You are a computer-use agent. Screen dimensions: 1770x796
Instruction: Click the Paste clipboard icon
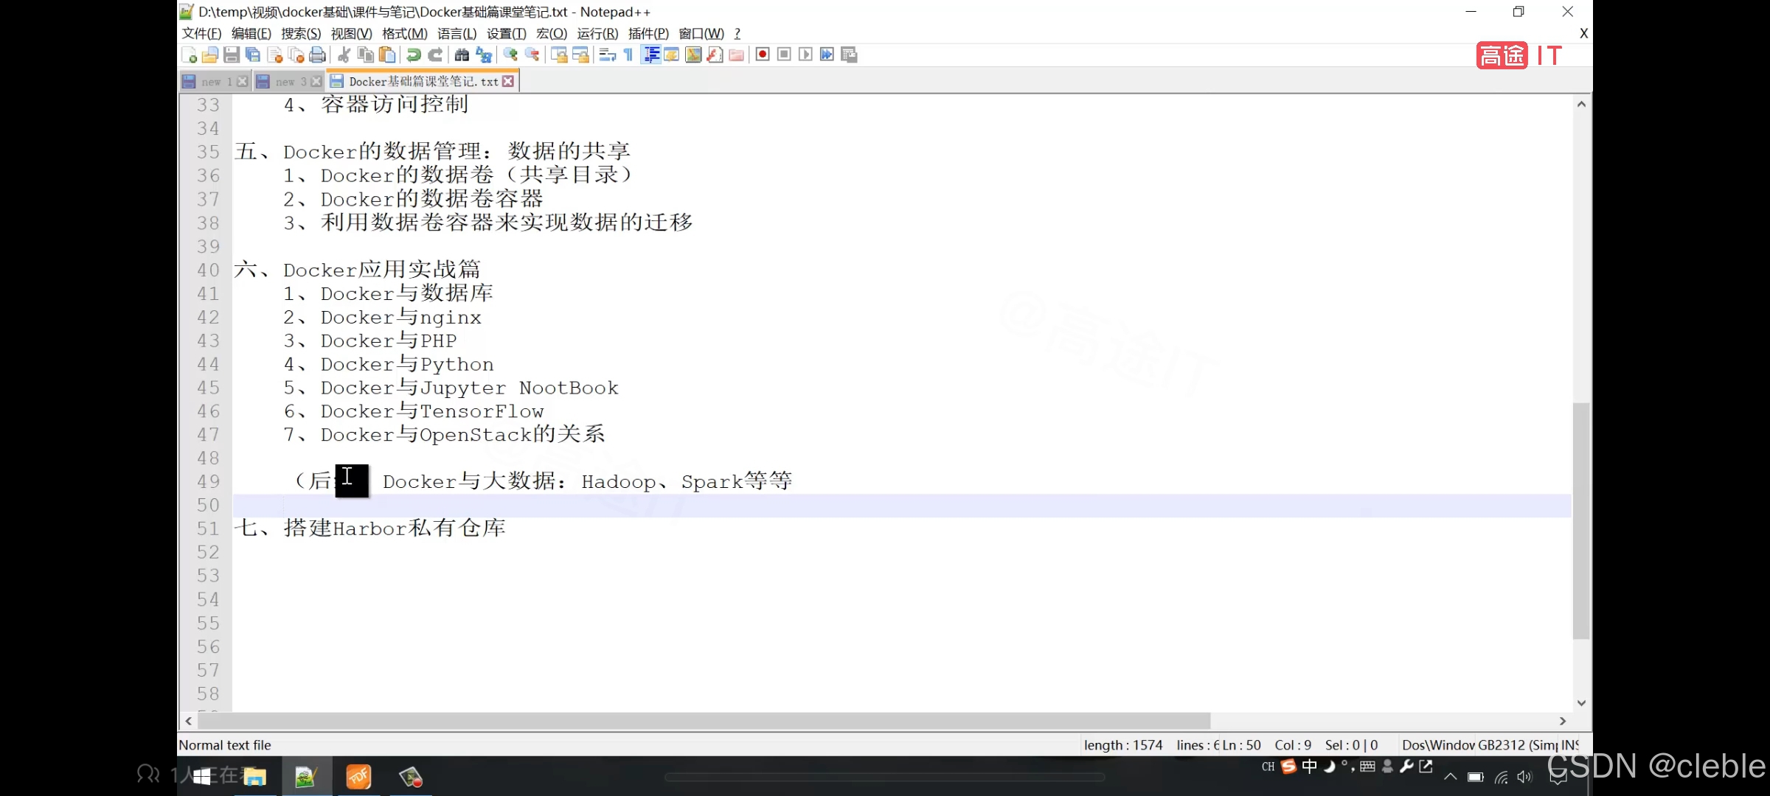[x=387, y=55]
